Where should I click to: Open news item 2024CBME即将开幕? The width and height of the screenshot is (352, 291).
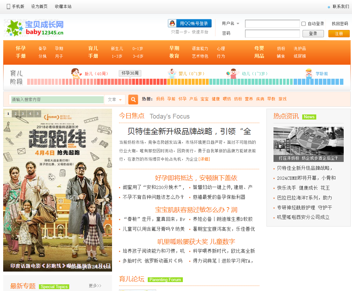306,178
